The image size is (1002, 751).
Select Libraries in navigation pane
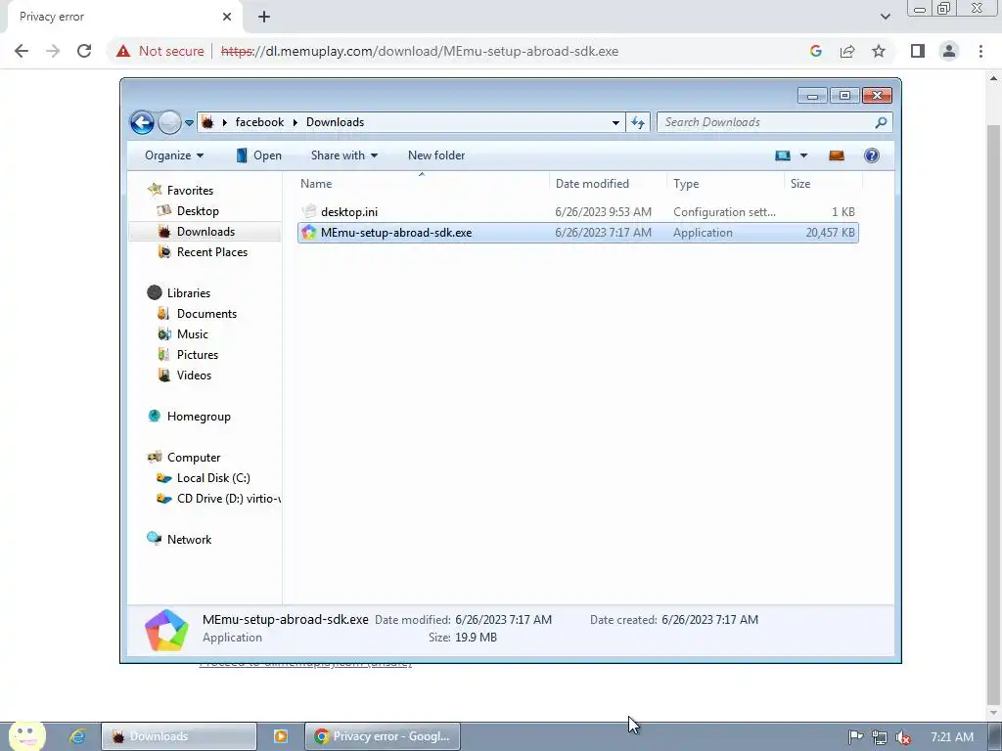[x=188, y=292]
